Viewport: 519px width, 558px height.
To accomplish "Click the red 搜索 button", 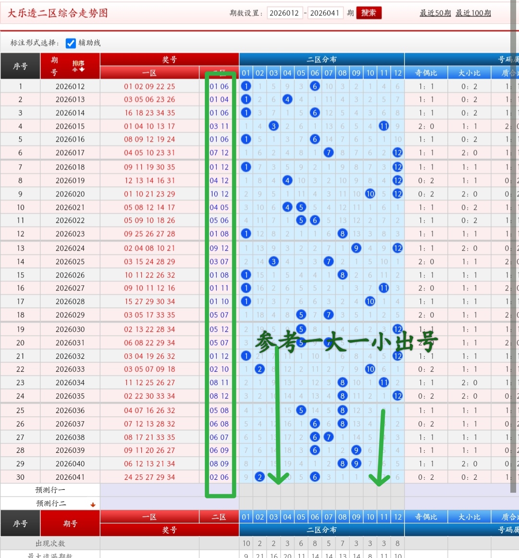I will (x=369, y=13).
